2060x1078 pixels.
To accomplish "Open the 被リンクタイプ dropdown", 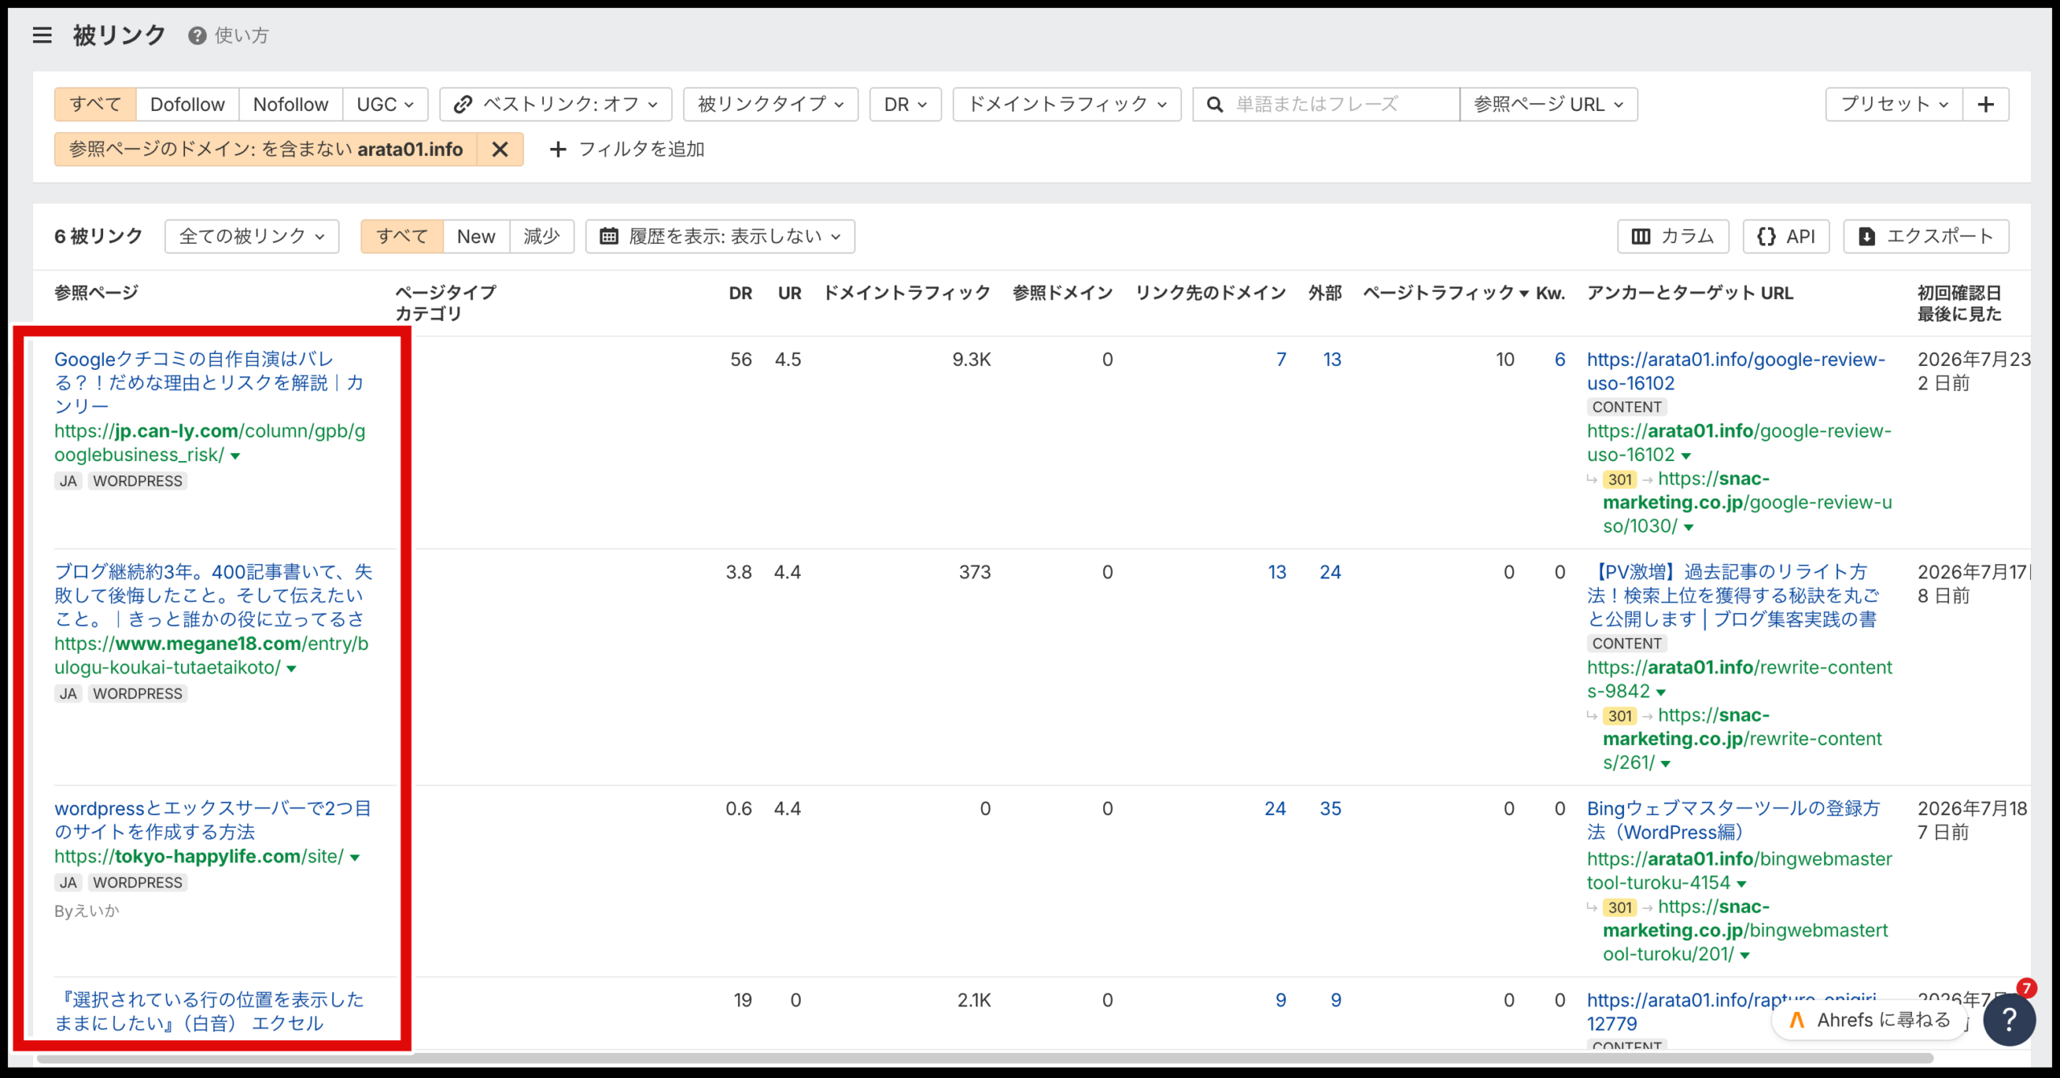I will pos(771,105).
